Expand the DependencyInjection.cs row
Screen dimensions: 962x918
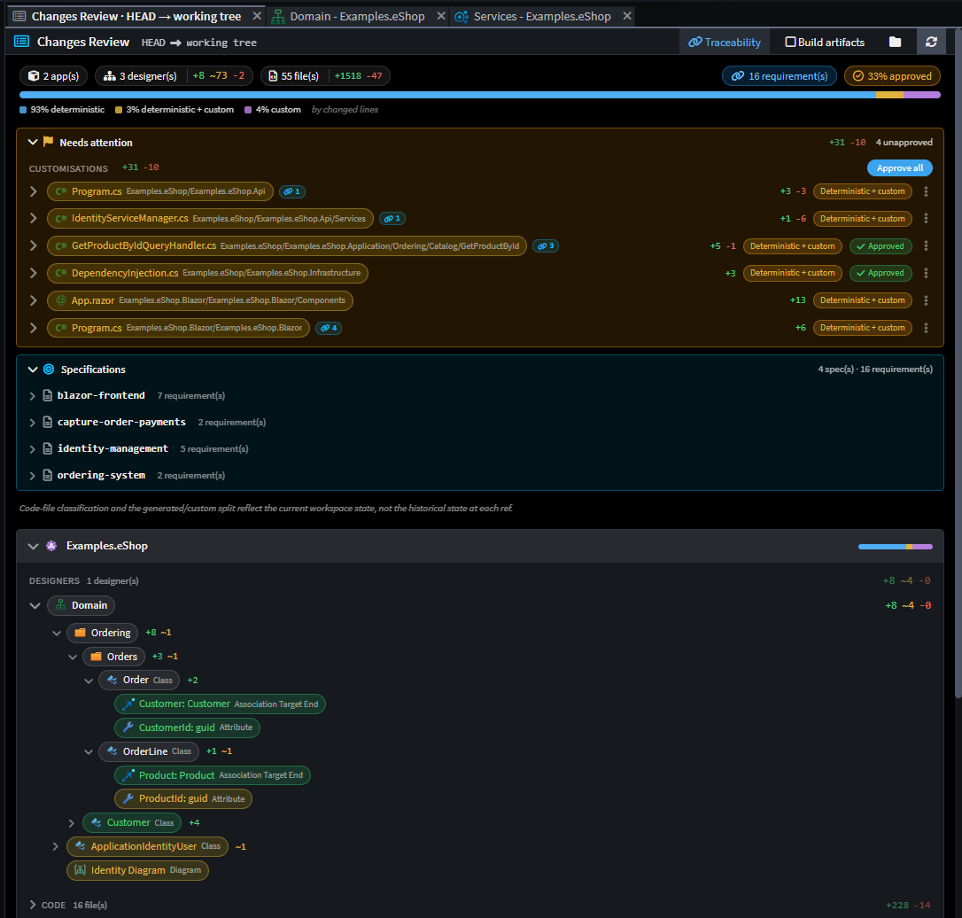tap(33, 273)
